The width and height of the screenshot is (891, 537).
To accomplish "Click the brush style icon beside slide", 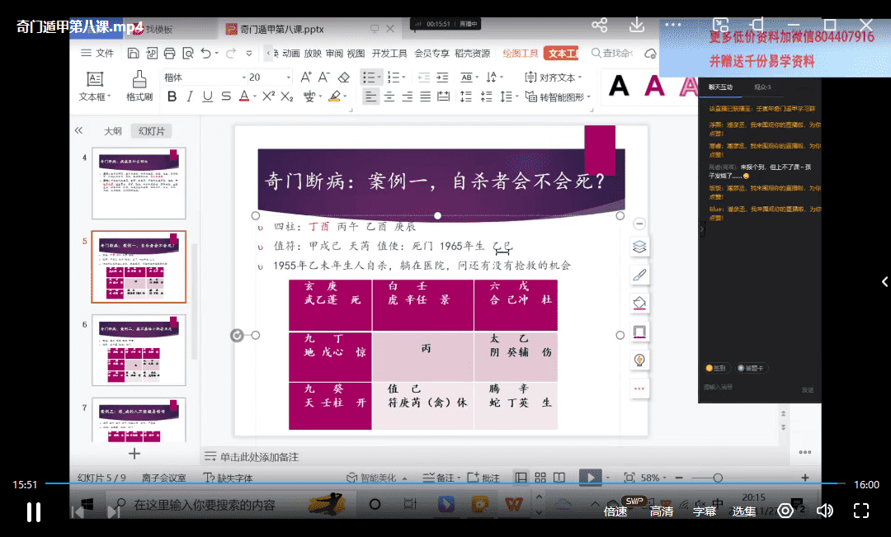I will (x=639, y=276).
